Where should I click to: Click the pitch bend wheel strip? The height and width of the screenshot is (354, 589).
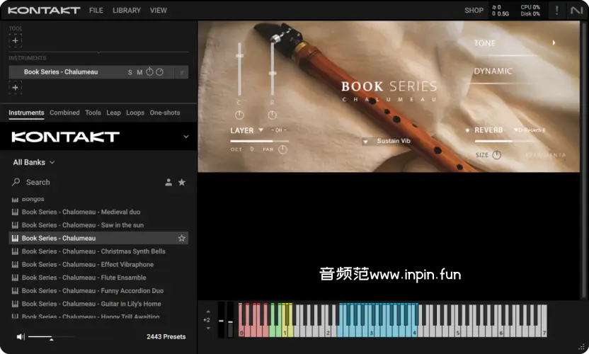point(222,319)
